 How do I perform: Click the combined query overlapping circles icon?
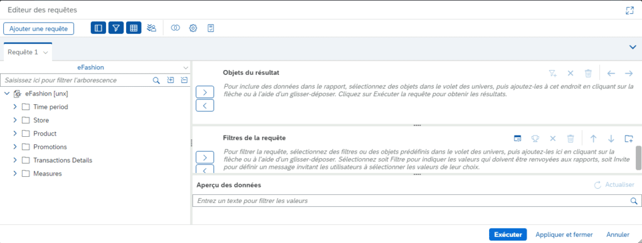click(176, 28)
